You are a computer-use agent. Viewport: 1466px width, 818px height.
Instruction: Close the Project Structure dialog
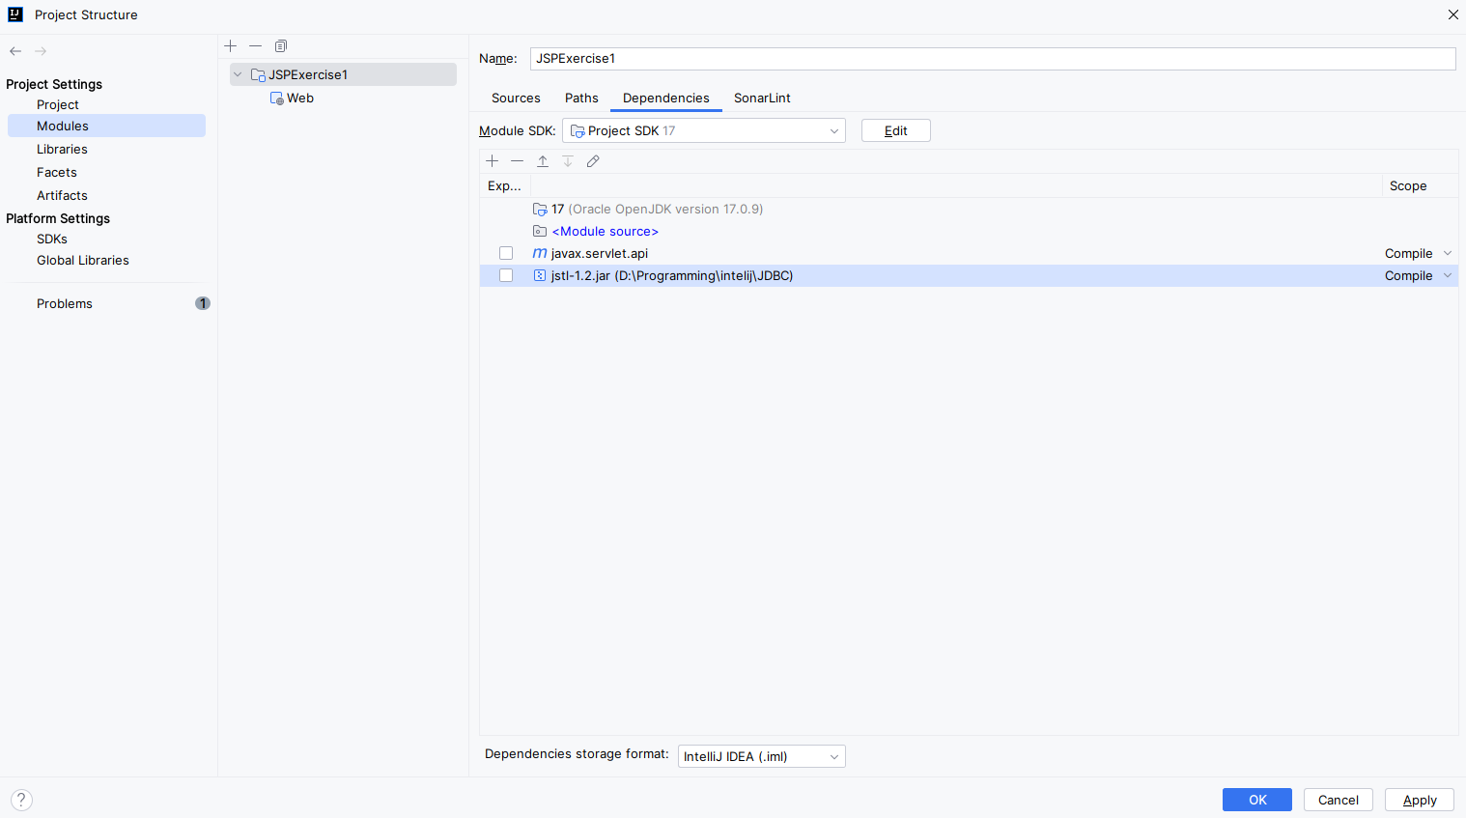coord(1452,14)
